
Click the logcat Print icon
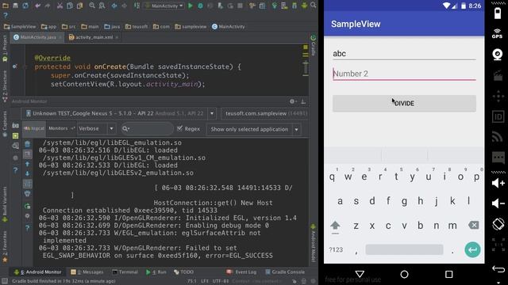coord(27,193)
